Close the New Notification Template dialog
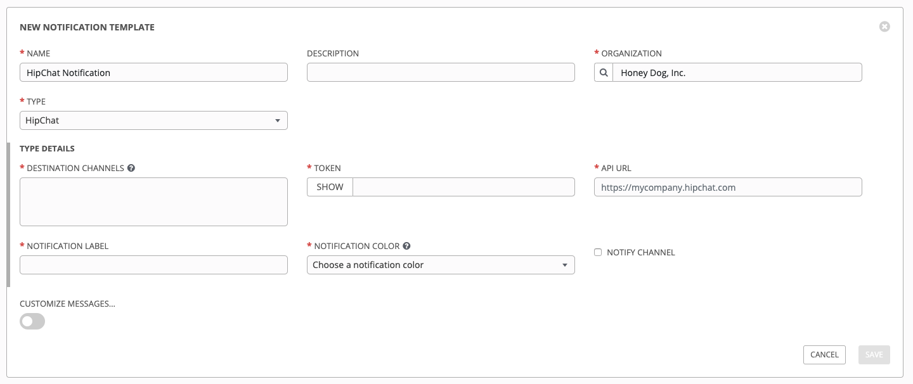Screen dimensions: 913x384 tap(884, 27)
